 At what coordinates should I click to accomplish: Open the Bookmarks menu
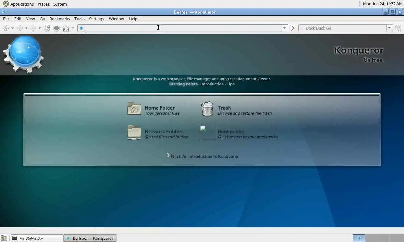tap(60, 19)
